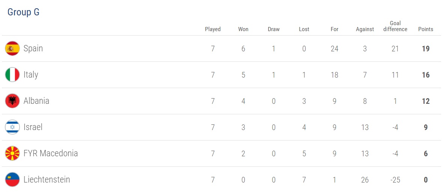This screenshot has width=443, height=193.
Task: Click the Won column header
Action: click(x=243, y=29)
